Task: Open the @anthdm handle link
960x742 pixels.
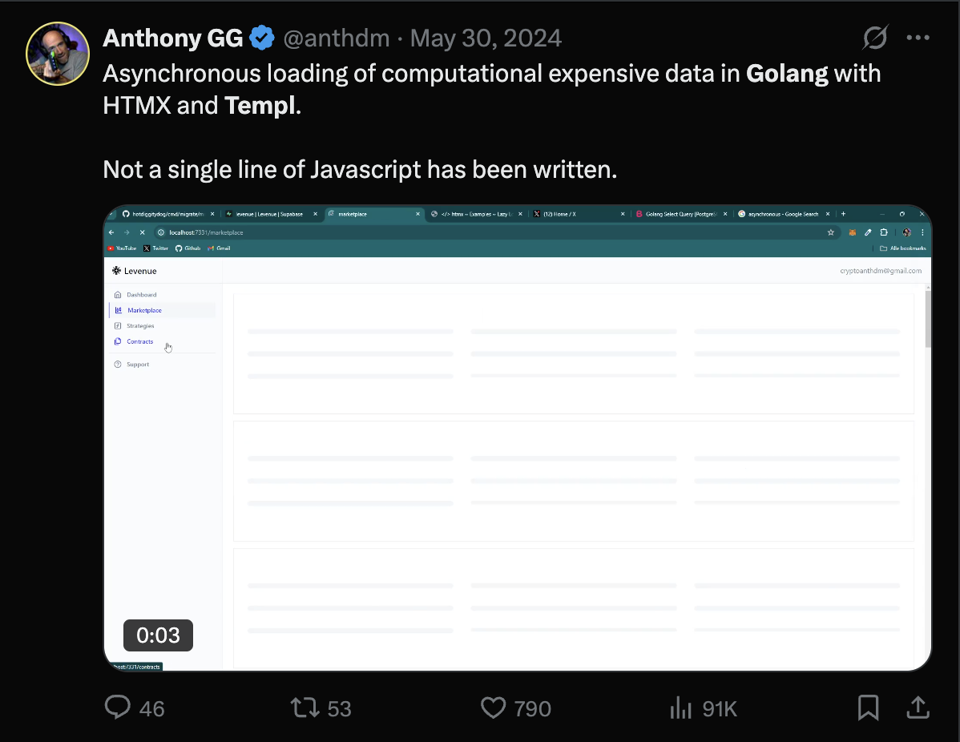Action: tap(336, 38)
